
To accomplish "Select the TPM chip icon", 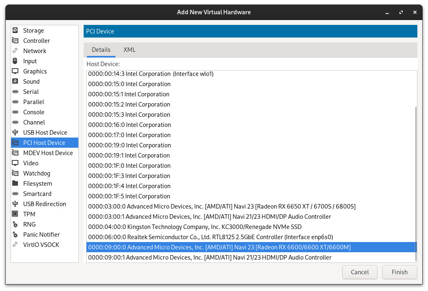I will (x=15, y=214).
